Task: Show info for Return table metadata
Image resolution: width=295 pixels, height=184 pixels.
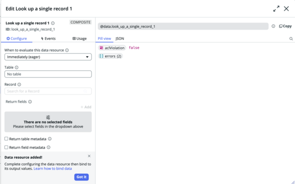Action: (50, 139)
